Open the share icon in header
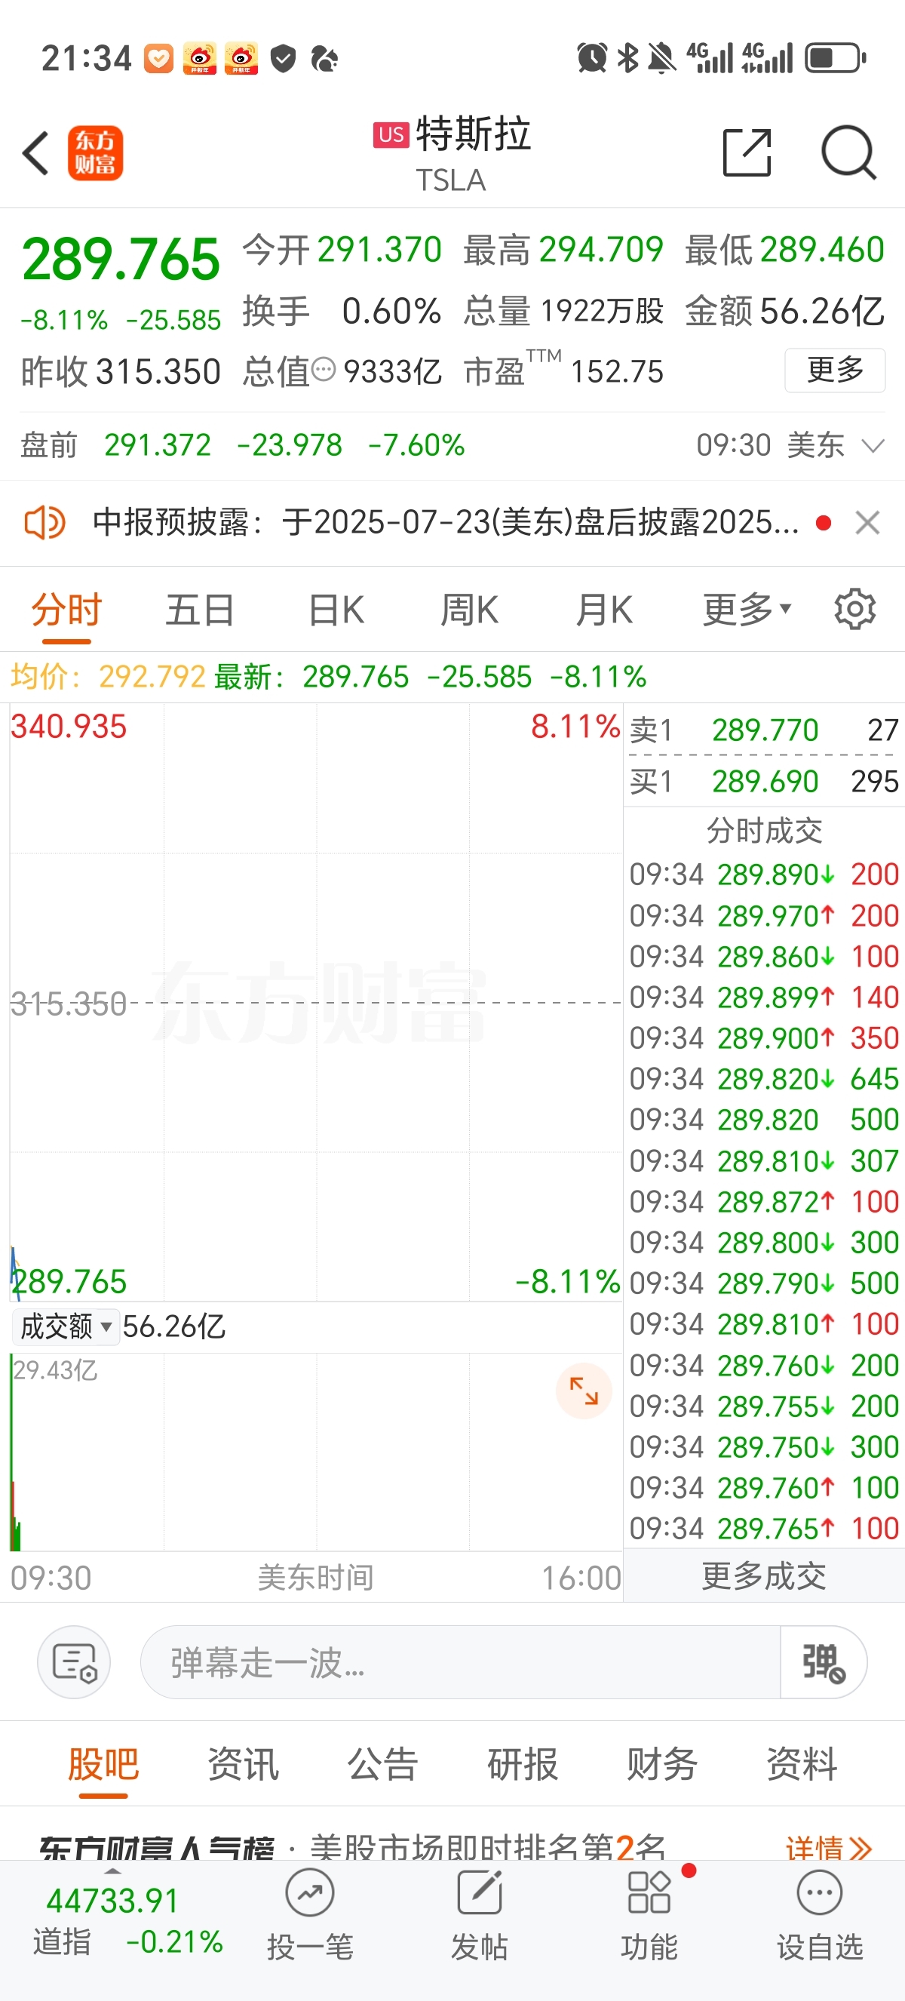 click(747, 153)
